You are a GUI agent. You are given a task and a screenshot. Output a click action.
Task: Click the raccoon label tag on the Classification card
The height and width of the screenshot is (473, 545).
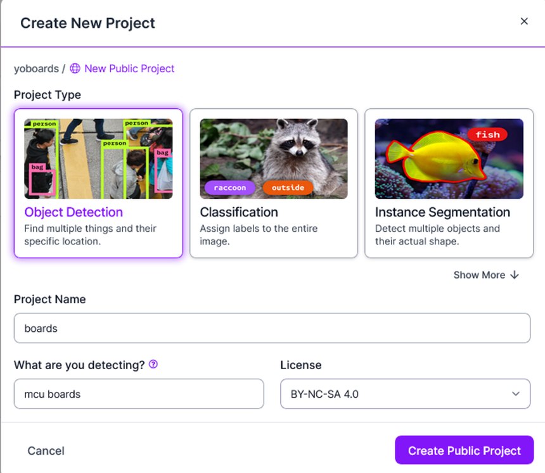point(228,187)
